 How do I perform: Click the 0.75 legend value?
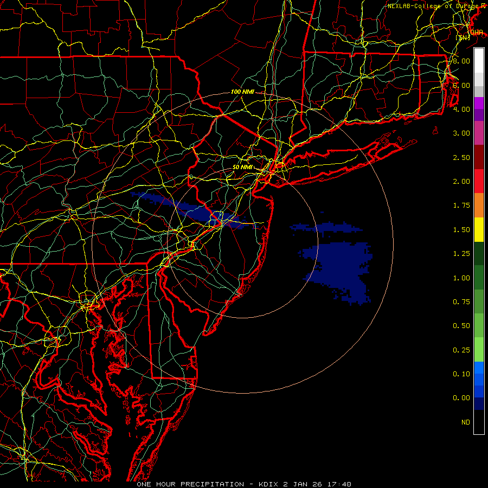pos(461,302)
